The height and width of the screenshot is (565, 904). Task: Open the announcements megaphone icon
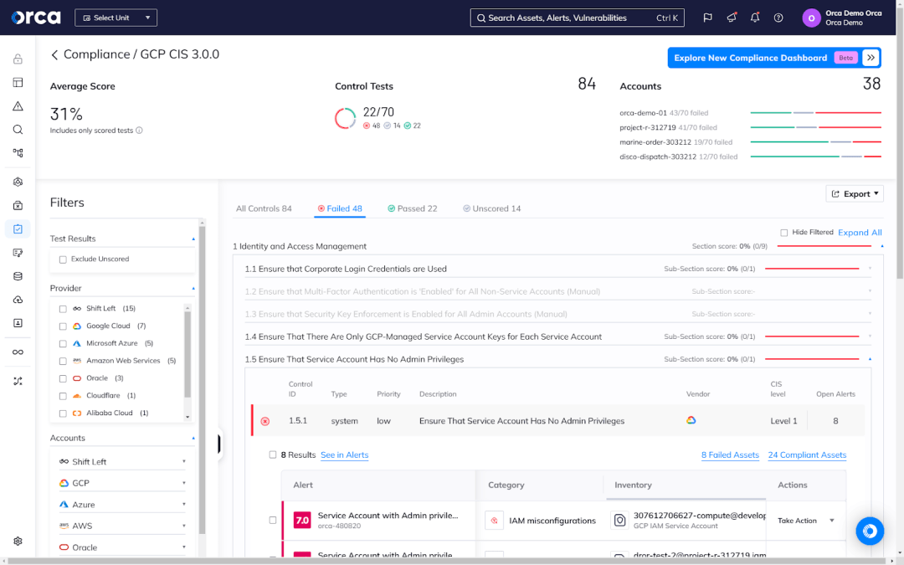point(731,18)
